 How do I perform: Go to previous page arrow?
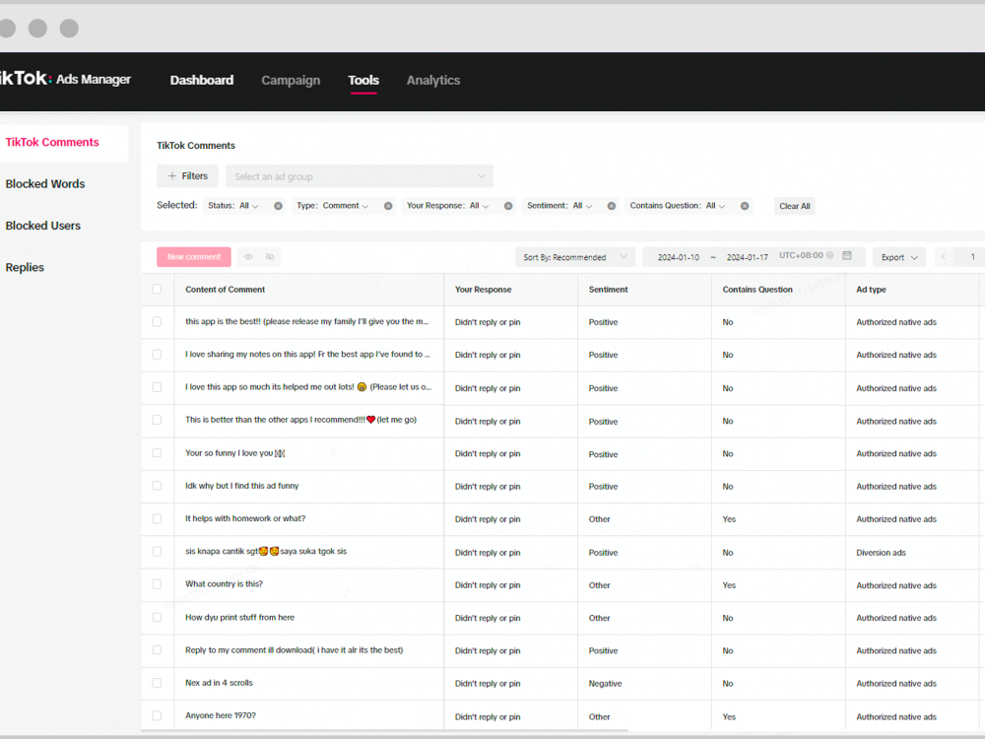pos(943,257)
